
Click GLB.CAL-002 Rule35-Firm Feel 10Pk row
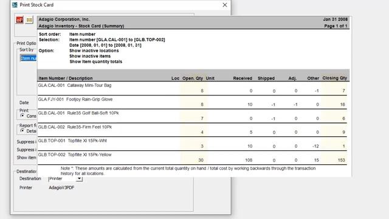pyautogui.click(x=192, y=130)
